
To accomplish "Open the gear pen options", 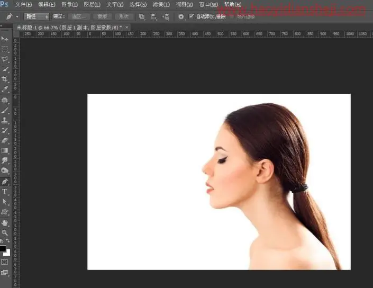I will 181,16.
